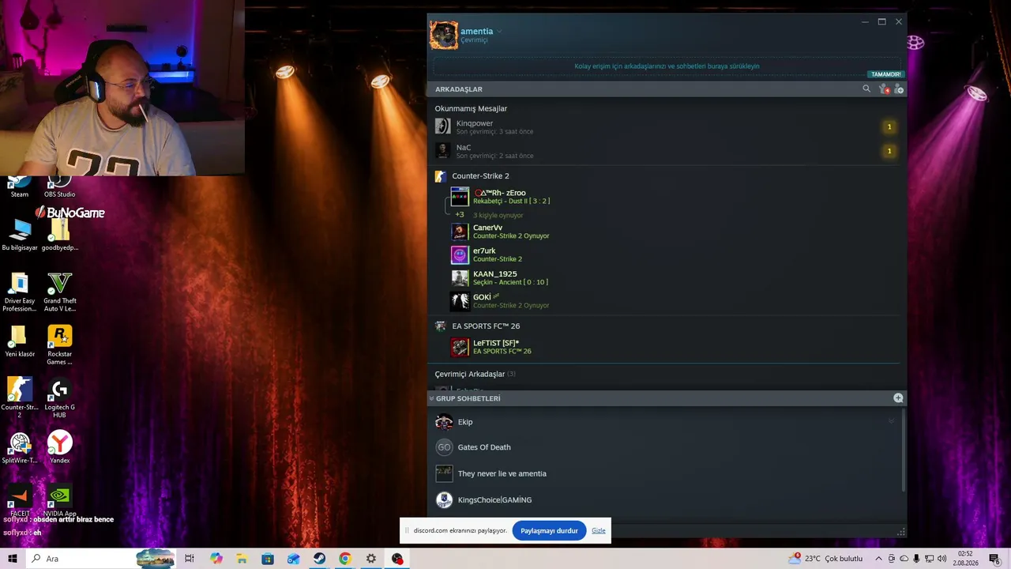Open the Yeni klasör folder
Image resolution: width=1011 pixels, height=569 pixels.
[20, 341]
